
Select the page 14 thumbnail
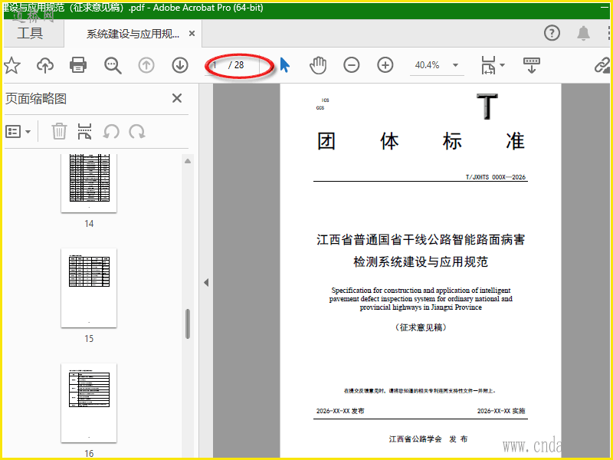tap(89, 183)
